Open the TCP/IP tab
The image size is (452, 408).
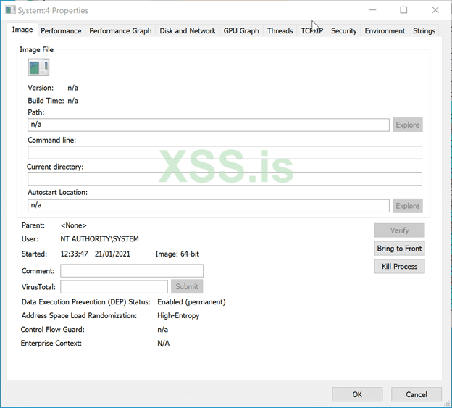tap(311, 30)
